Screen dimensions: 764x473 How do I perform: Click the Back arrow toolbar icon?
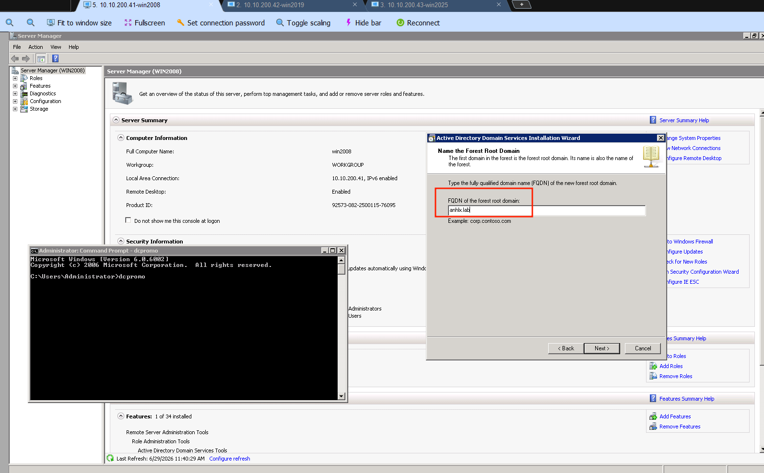click(x=15, y=58)
